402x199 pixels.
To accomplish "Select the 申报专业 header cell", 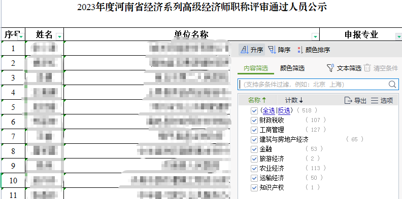I will point(360,34).
